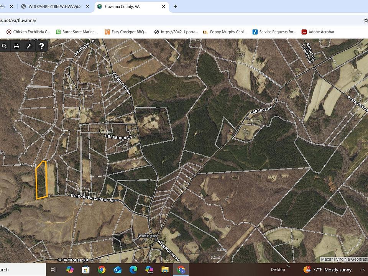This screenshot has width=368, height=276.
Task: Open the wrench tools menu
Action: pyautogui.click(x=29, y=46)
